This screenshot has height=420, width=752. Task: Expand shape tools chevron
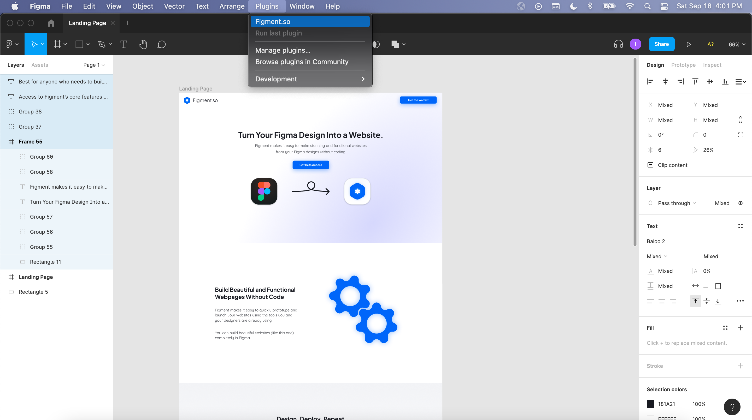click(x=88, y=44)
